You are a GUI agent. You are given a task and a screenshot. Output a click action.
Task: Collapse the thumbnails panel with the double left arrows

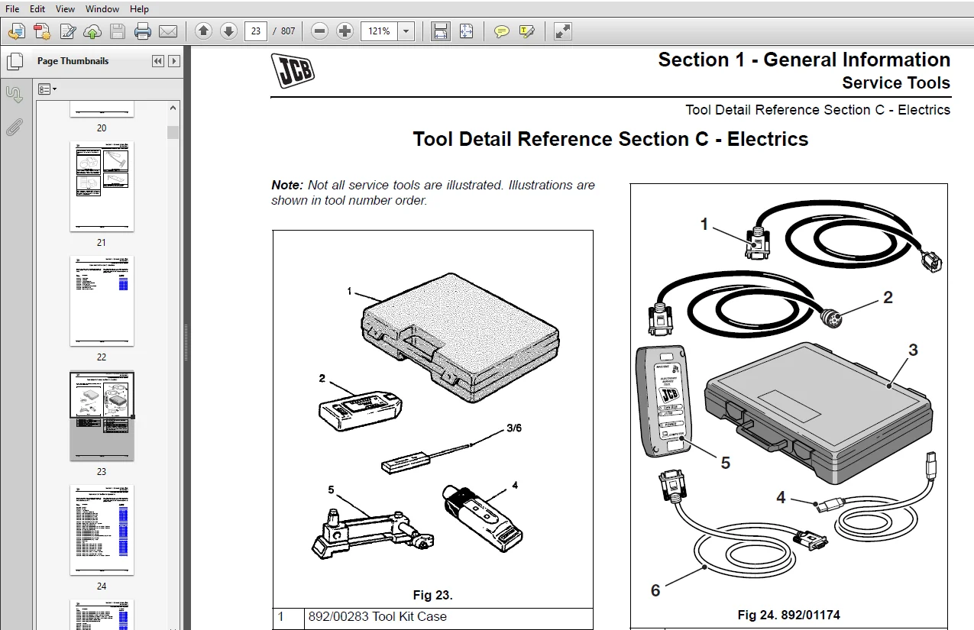(158, 61)
